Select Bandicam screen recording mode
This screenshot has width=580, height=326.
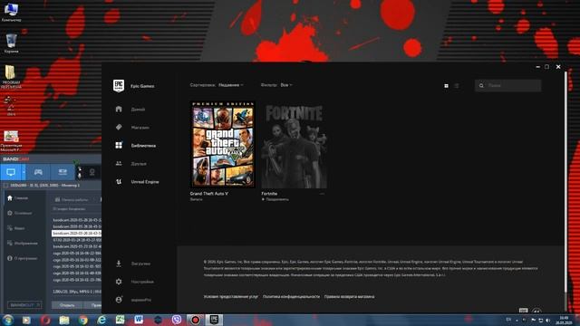click(11, 172)
